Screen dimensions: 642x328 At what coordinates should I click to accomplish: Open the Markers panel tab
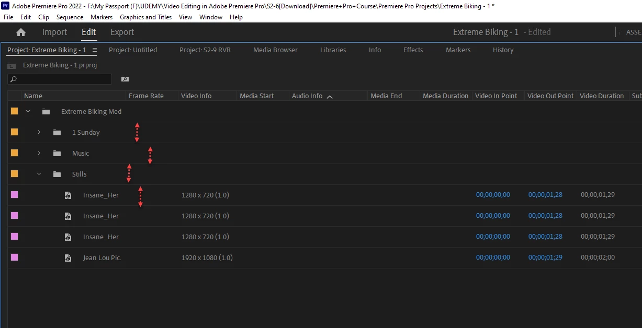pos(458,50)
